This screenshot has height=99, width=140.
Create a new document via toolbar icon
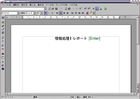point(49,9)
